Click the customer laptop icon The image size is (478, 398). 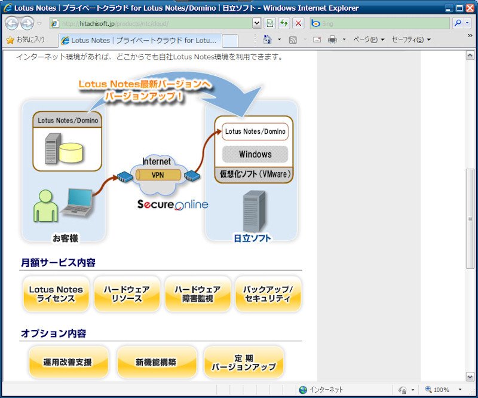78,203
